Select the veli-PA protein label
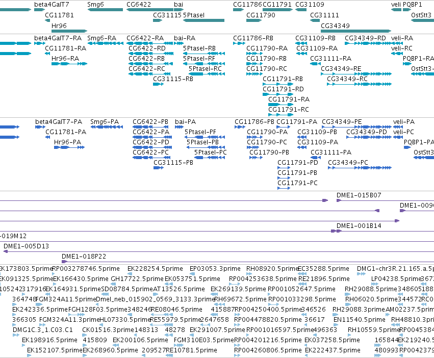The height and width of the screenshot is (358, 434). (404, 122)
